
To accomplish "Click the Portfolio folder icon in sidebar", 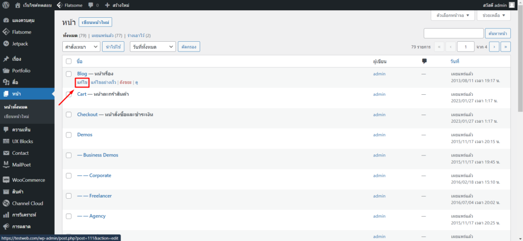I will [x=6, y=71].
